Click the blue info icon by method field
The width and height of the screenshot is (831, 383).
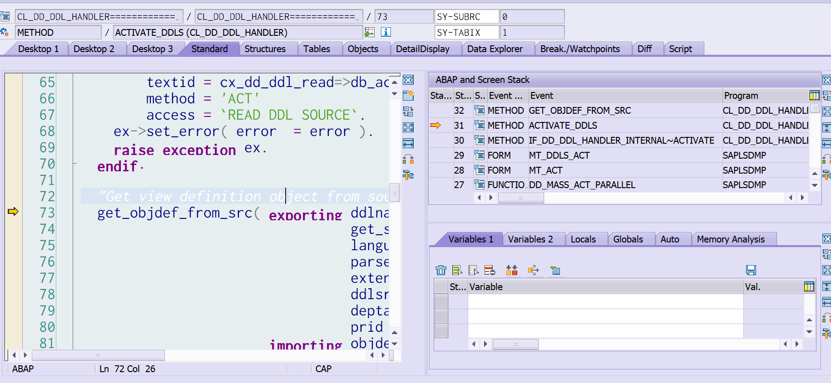pyautogui.click(x=386, y=32)
